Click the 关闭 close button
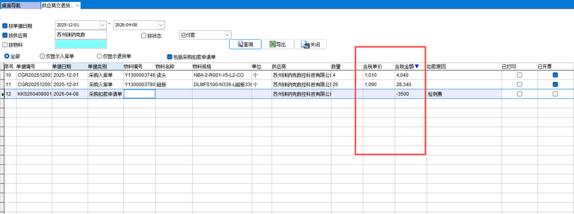 coord(311,44)
